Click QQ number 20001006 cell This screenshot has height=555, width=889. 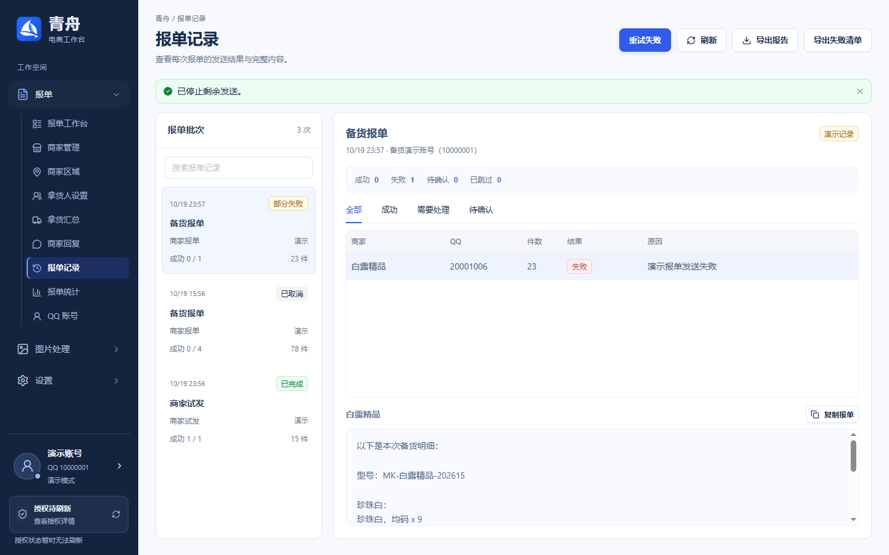click(x=469, y=266)
